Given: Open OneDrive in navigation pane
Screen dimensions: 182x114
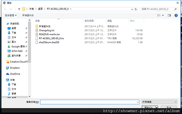Looking at the screenshot, I should [15, 74].
